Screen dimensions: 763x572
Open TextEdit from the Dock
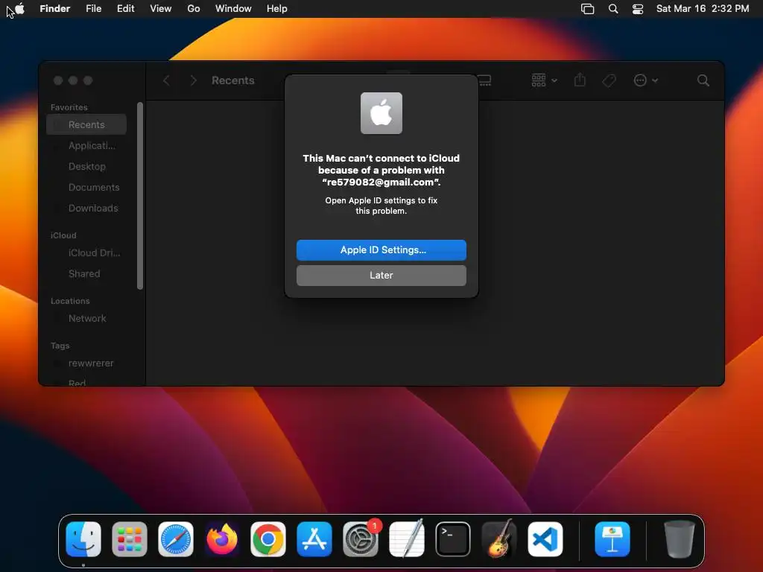pyautogui.click(x=407, y=539)
